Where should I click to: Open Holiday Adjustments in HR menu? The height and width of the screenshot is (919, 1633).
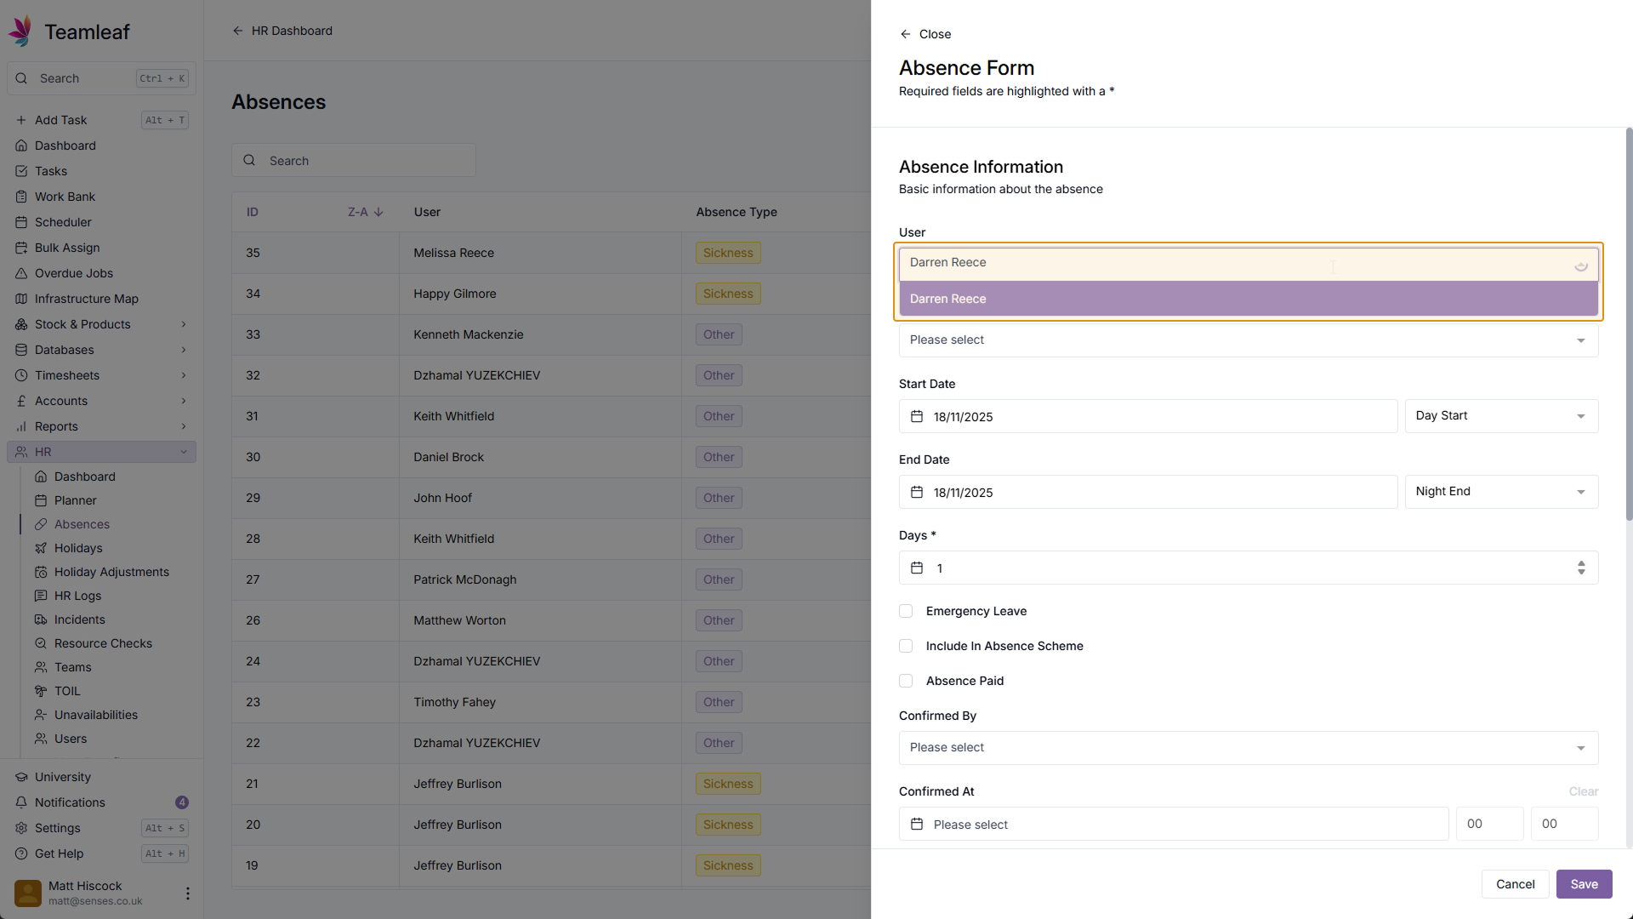click(111, 572)
